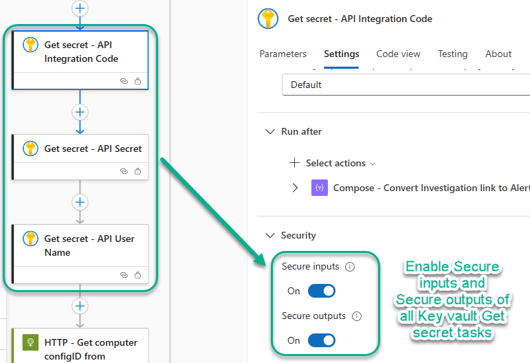This screenshot has width=530, height=363.
Task: Toggle the Secure inputs switch
Action: pyautogui.click(x=321, y=291)
